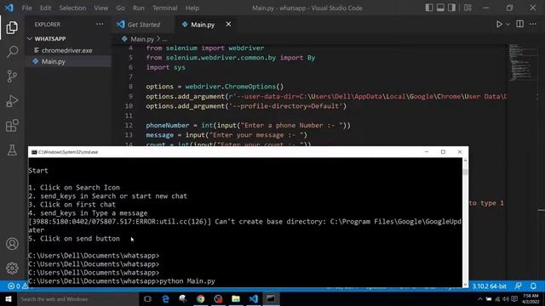This screenshot has width=545, height=306.
Task: Open the Search view in activity bar
Action: pyautogui.click(x=12, y=52)
